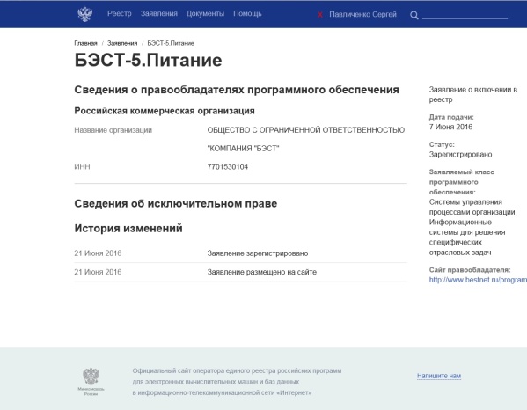
Task: Click БЭСТ-5.Питание in the breadcrumbs
Action: pos(171,43)
